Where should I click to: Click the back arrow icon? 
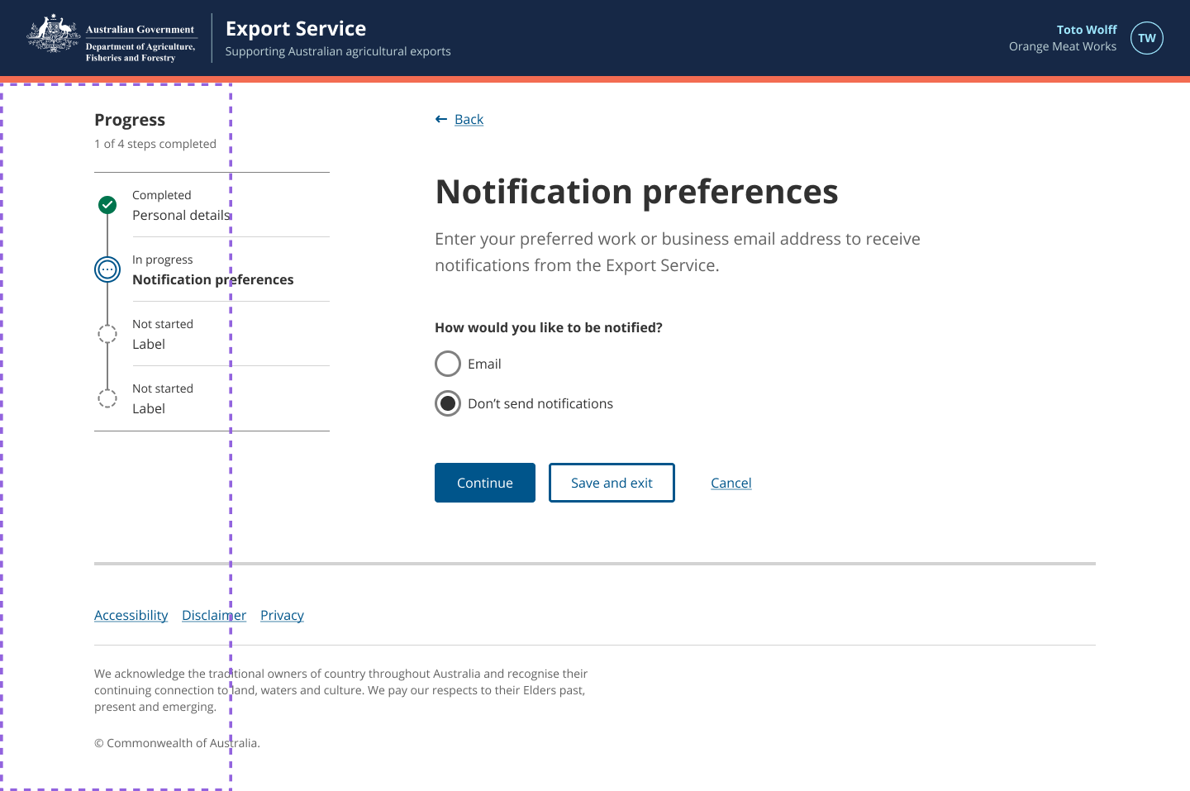tap(440, 119)
